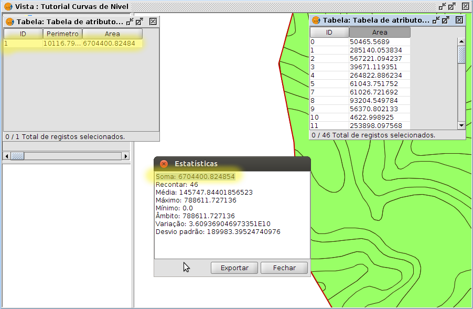The width and height of the screenshot is (473, 309).
Task: Select the Area header in the 46-record table
Action: 380,32
